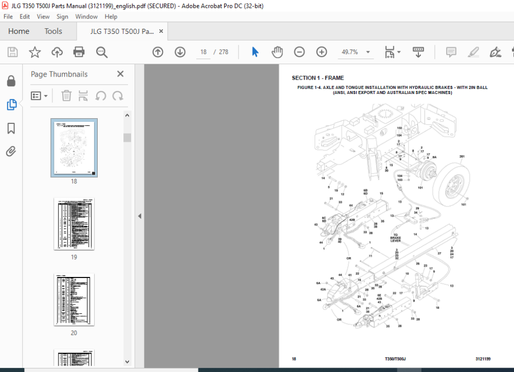The height and width of the screenshot is (372, 514).
Task: Open the File menu
Action: point(8,16)
